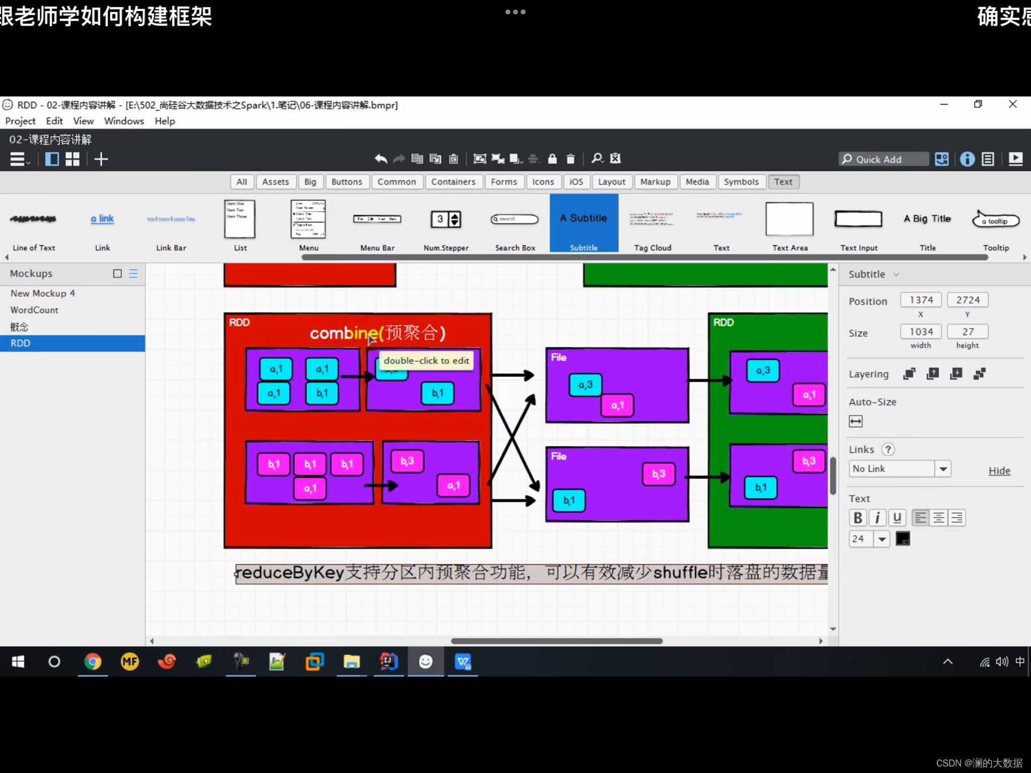Select the Bold formatting button
The image size is (1031, 773).
(857, 517)
